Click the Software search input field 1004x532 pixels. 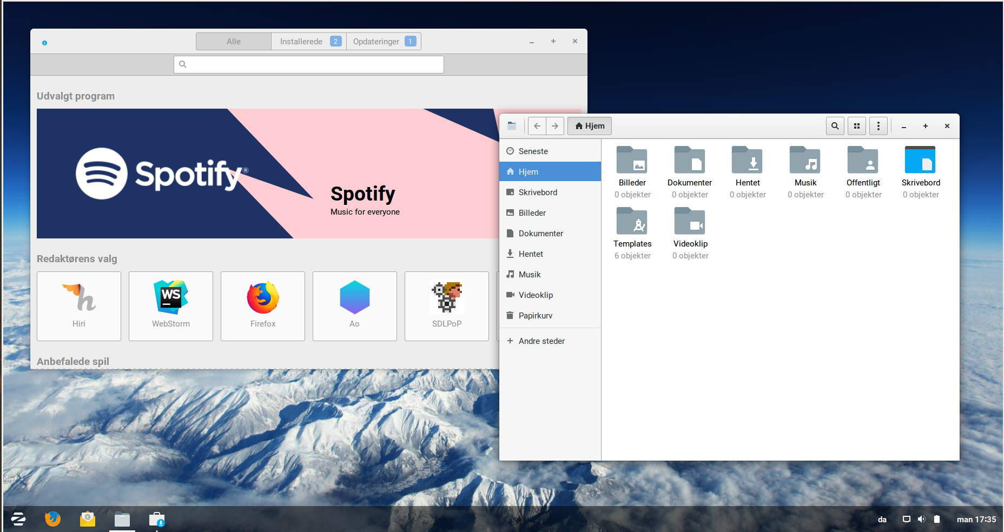click(309, 64)
